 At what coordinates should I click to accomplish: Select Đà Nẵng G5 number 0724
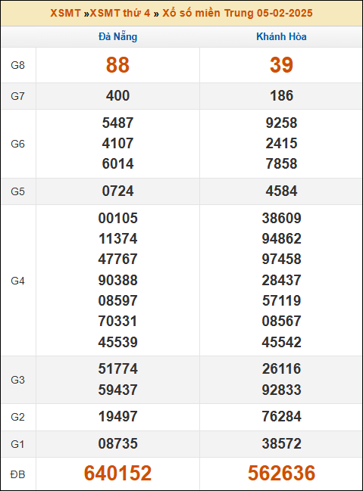117,191
